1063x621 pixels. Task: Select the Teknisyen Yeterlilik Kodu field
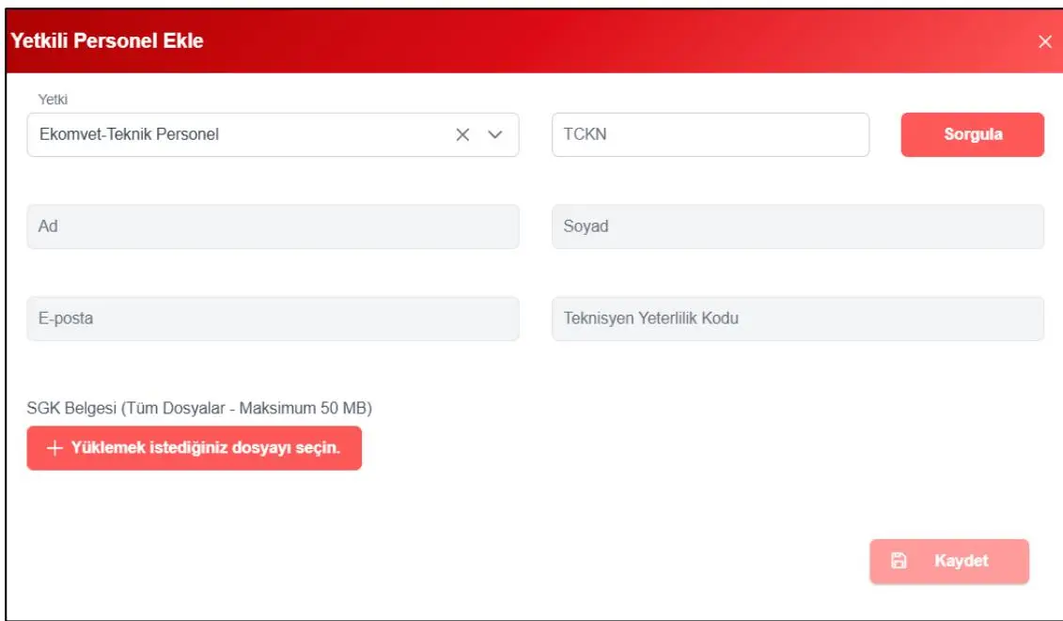(797, 318)
